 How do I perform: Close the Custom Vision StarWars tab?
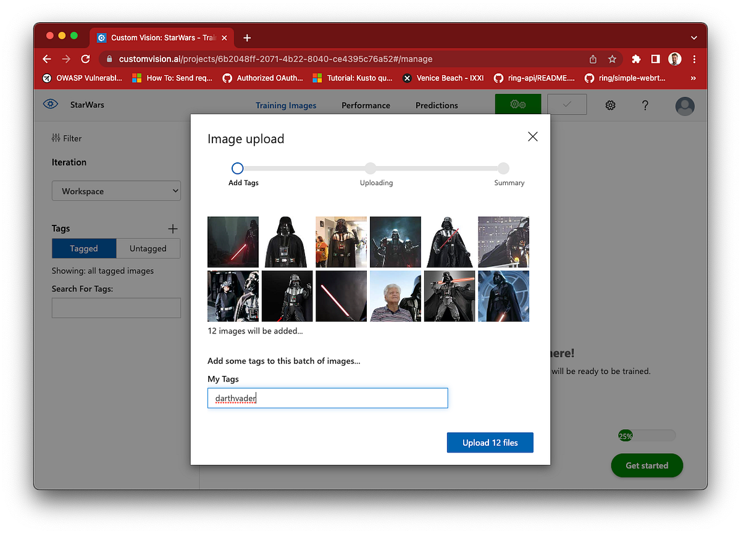[x=224, y=38]
